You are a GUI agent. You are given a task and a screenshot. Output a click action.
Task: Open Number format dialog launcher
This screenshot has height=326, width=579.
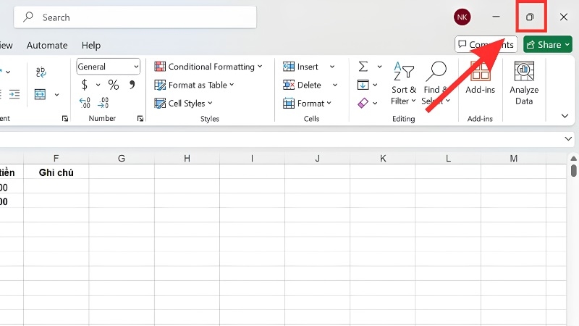pos(140,119)
